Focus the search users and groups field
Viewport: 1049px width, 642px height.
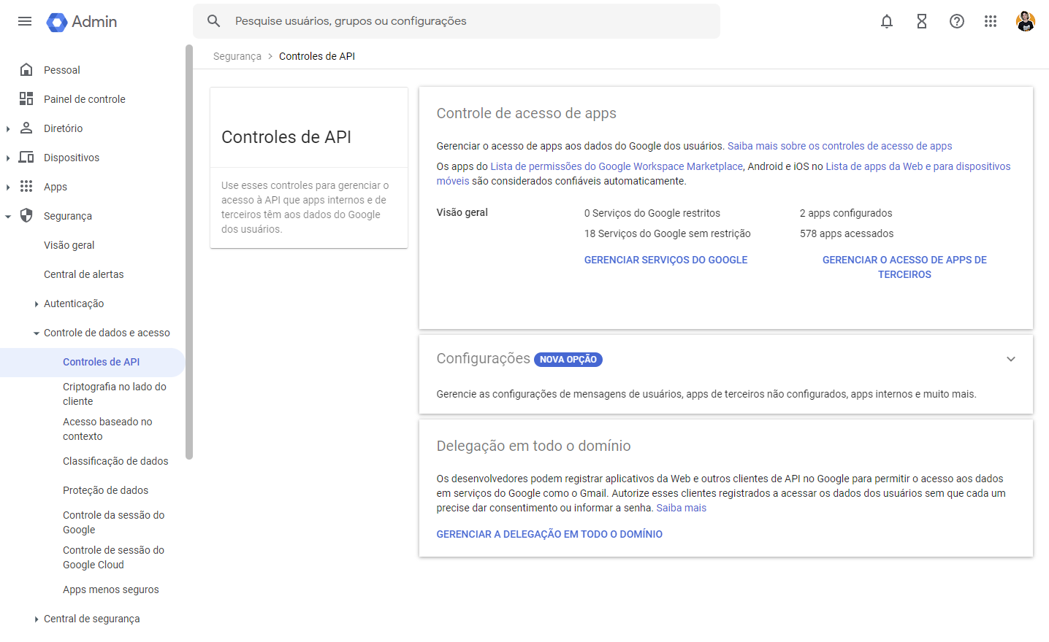[468, 21]
